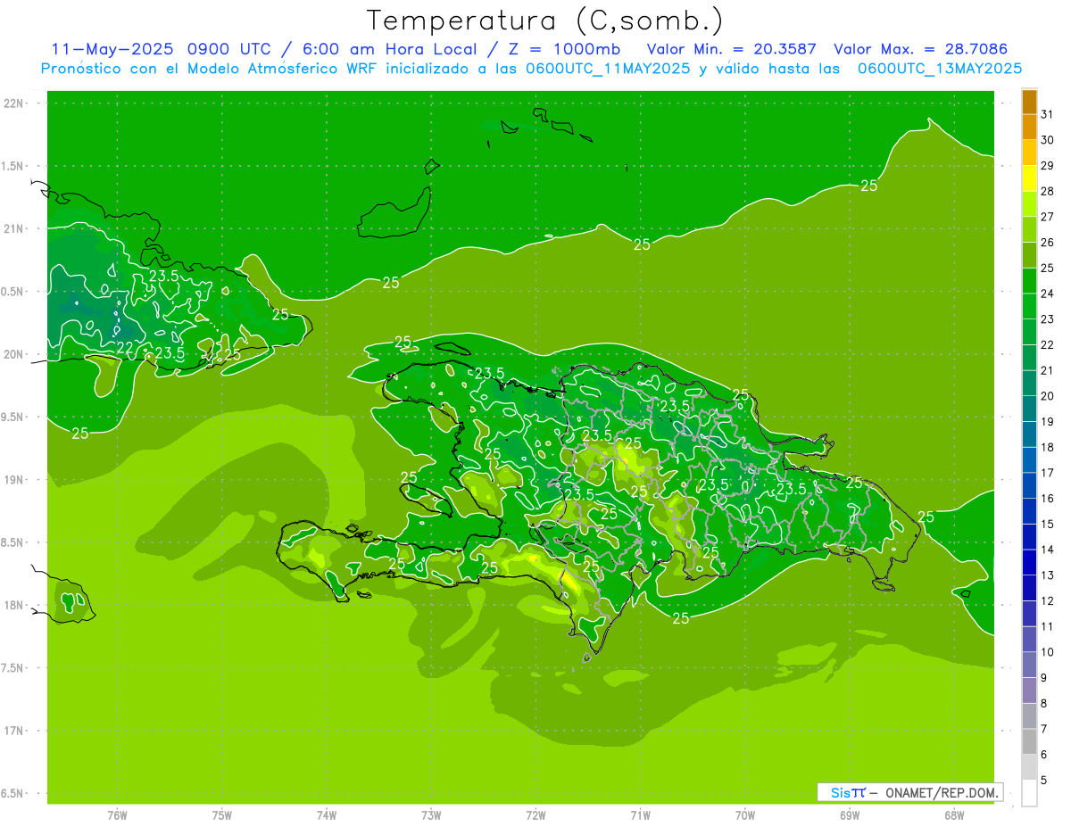Click the '76W' longitude axis label

click(x=117, y=815)
